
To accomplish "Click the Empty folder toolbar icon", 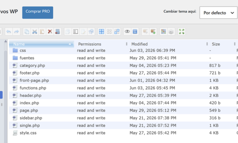I will [x=58, y=32].
